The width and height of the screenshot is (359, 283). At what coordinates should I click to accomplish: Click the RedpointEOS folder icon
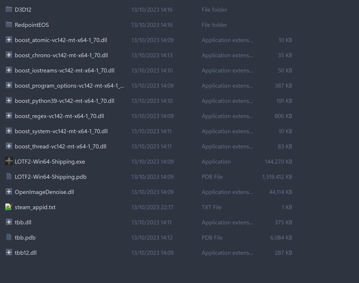9,25
